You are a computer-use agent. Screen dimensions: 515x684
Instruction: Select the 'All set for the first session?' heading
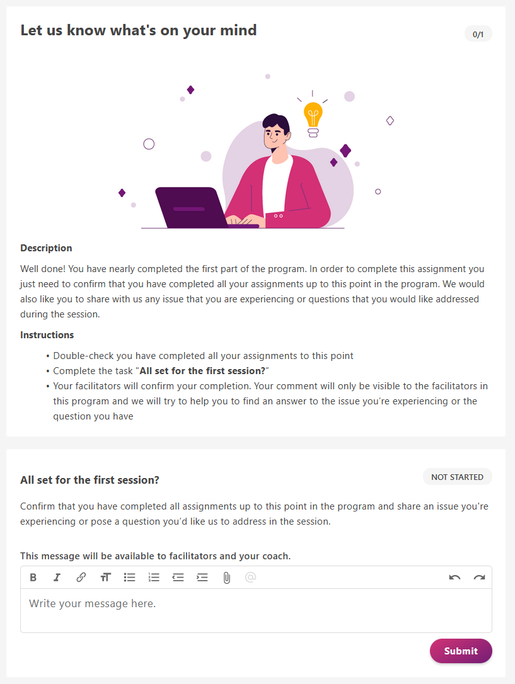pyautogui.click(x=90, y=480)
